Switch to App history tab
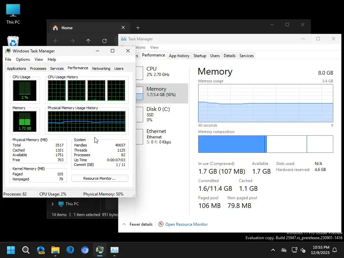This screenshot has height=258, width=344. click(179, 56)
